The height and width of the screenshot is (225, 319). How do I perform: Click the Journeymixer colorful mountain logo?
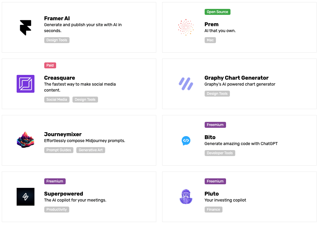(26, 140)
